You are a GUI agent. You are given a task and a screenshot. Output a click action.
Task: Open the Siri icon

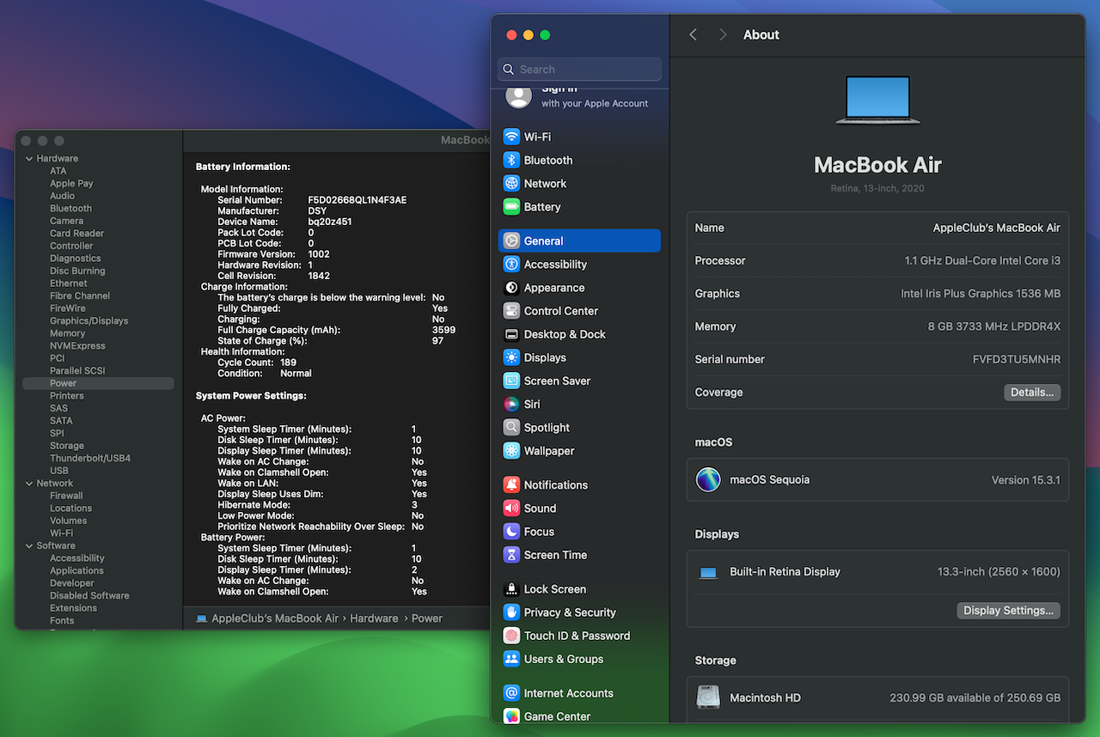[x=511, y=404]
